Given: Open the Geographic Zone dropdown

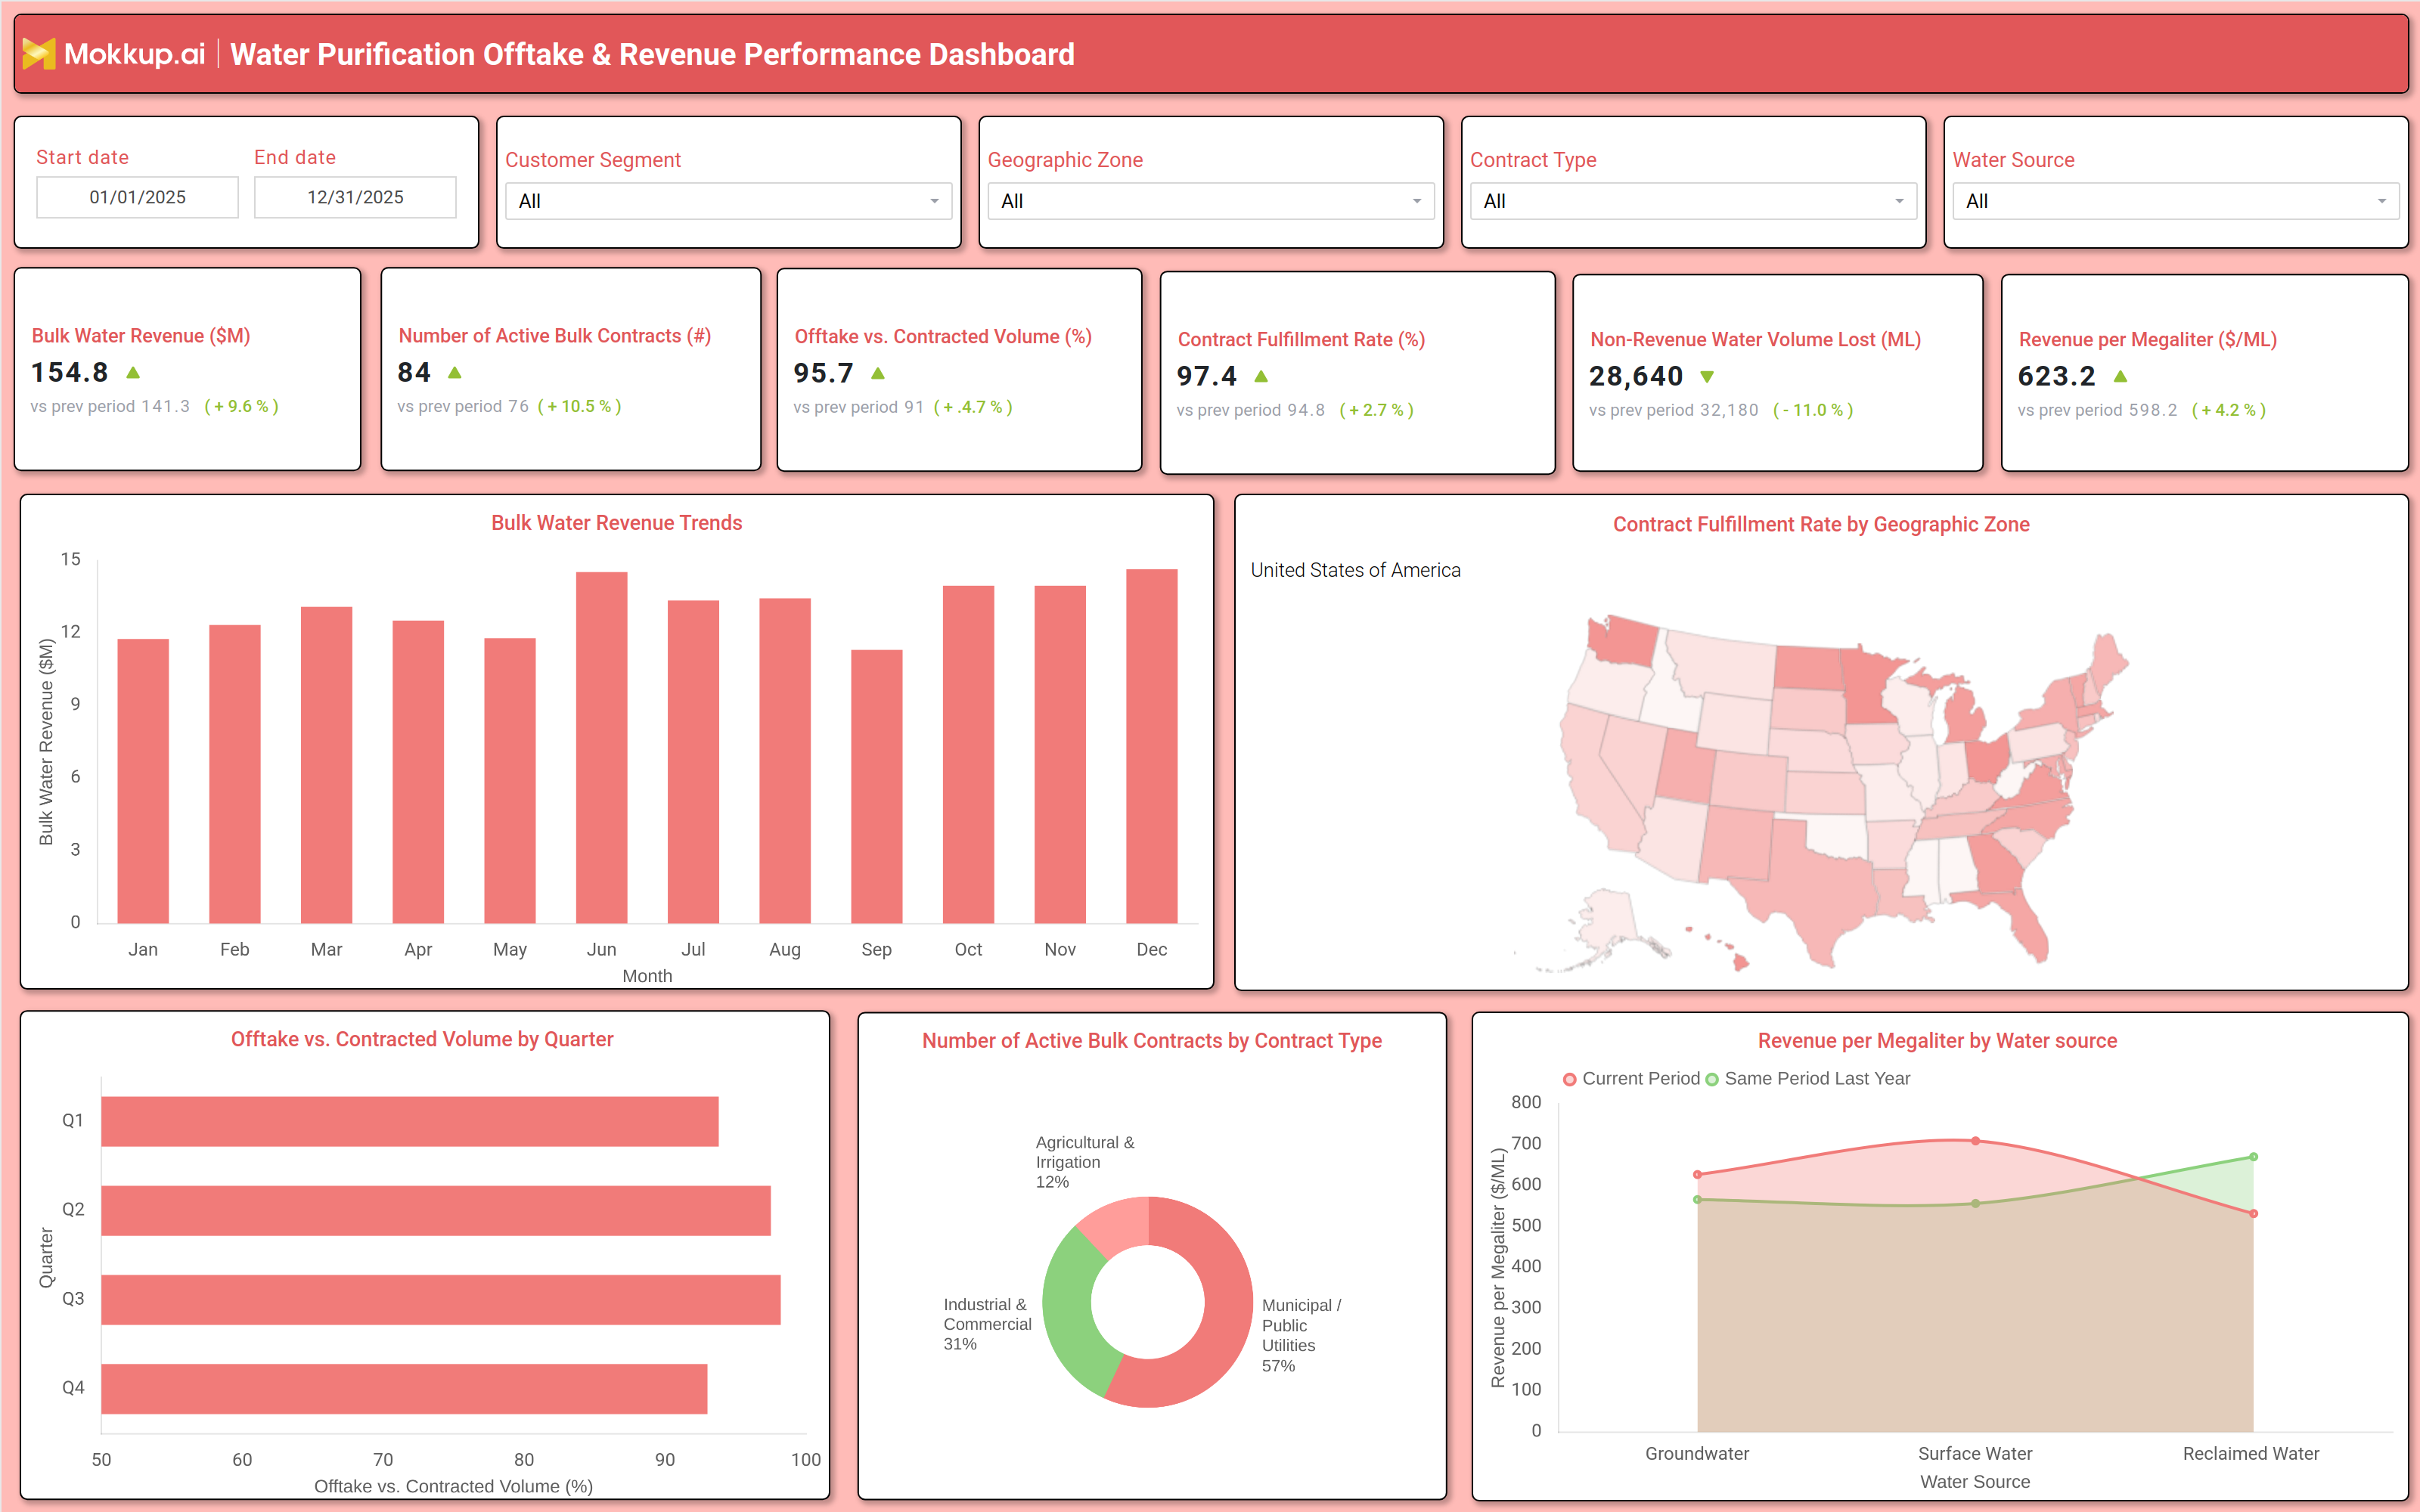Looking at the screenshot, I should 1210,201.
